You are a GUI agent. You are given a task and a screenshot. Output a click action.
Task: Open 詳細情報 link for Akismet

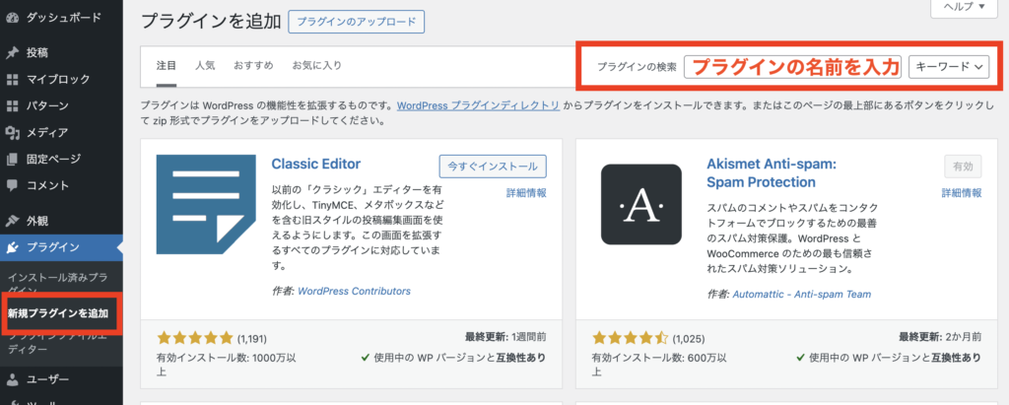pos(962,192)
